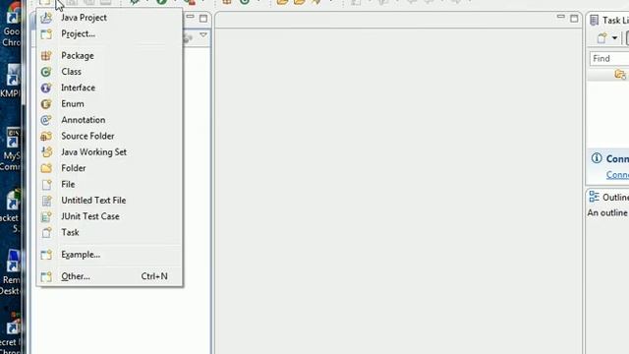
Task: Choose Java Working Set from the menu
Action: (109, 152)
